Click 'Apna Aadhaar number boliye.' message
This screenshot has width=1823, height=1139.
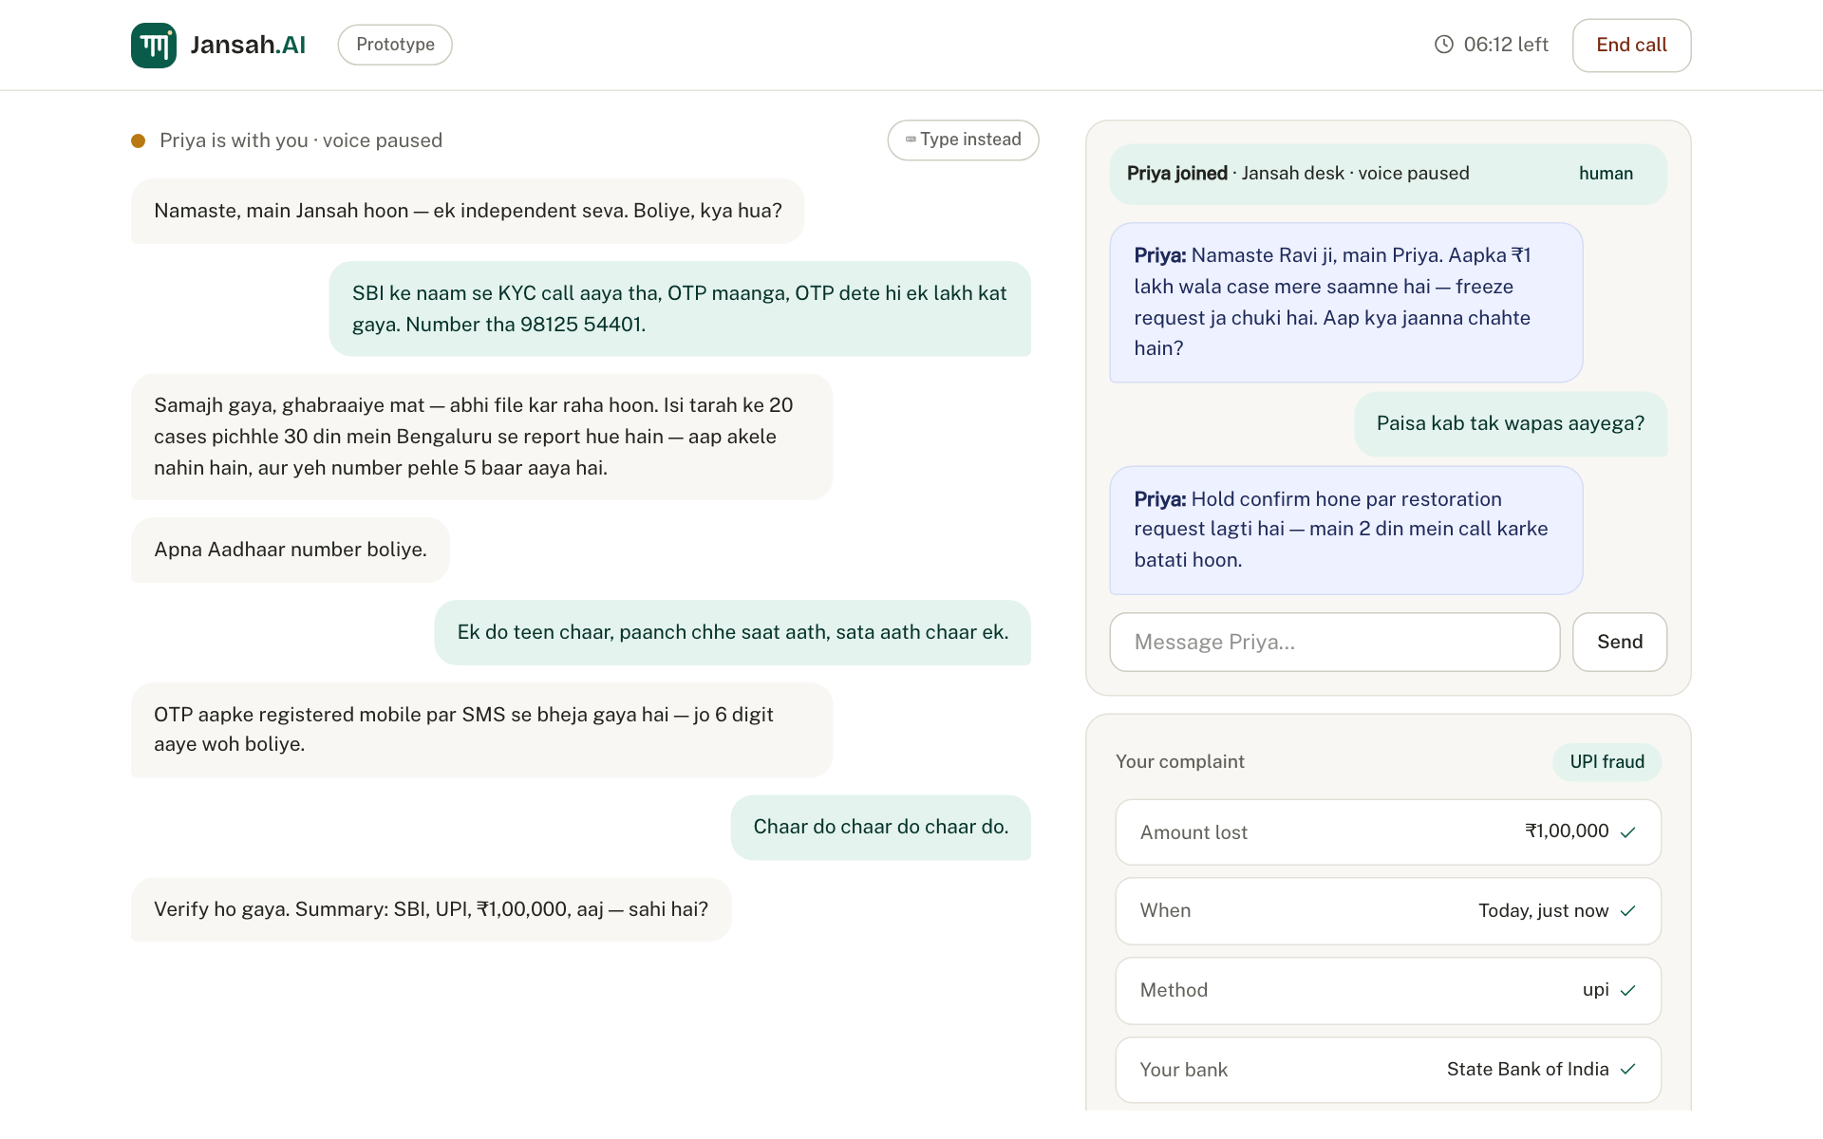tap(290, 550)
